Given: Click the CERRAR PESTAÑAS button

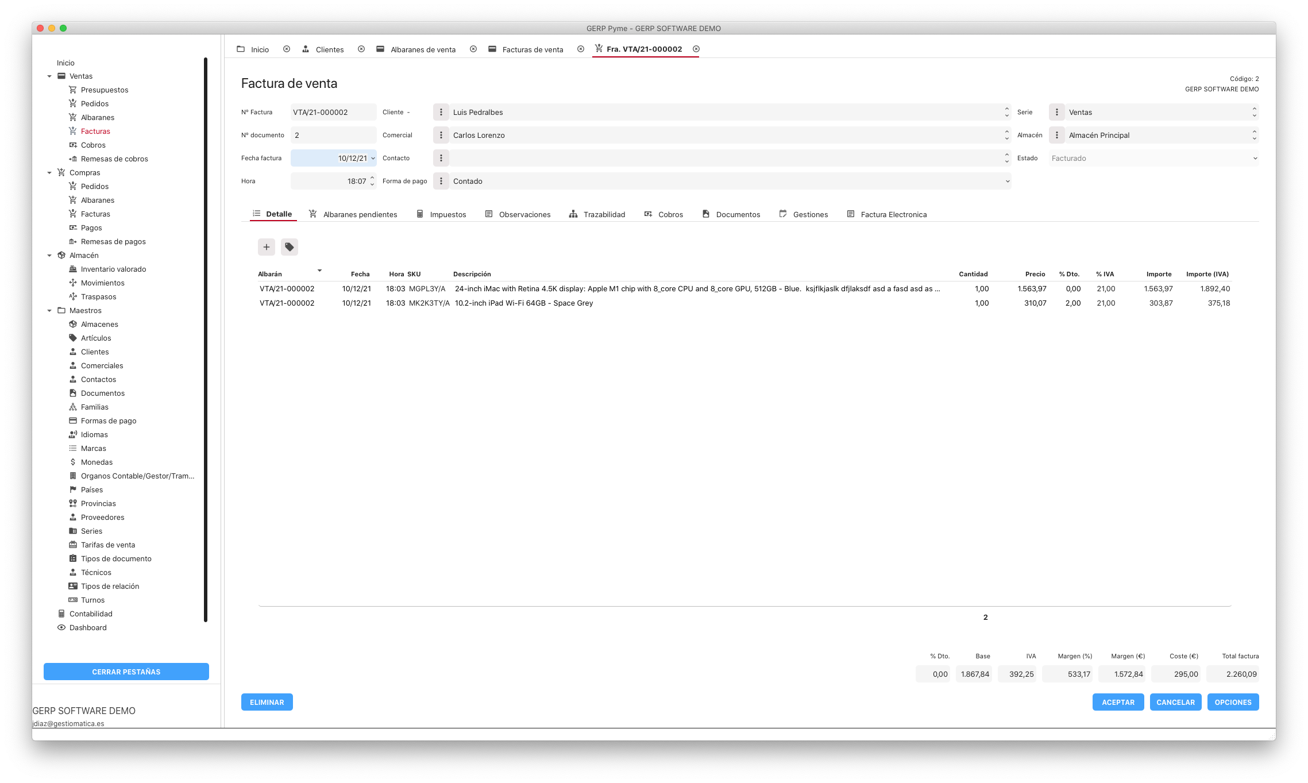Looking at the screenshot, I should (x=126, y=672).
